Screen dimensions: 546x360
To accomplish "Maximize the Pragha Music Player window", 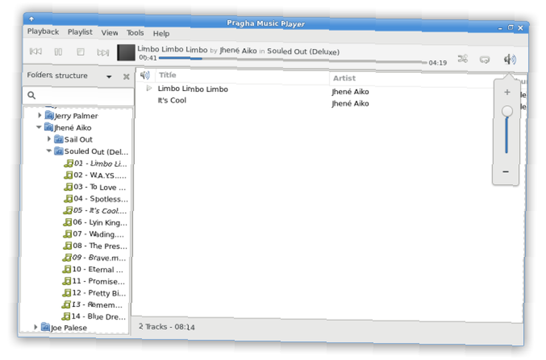I will click(510, 27).
